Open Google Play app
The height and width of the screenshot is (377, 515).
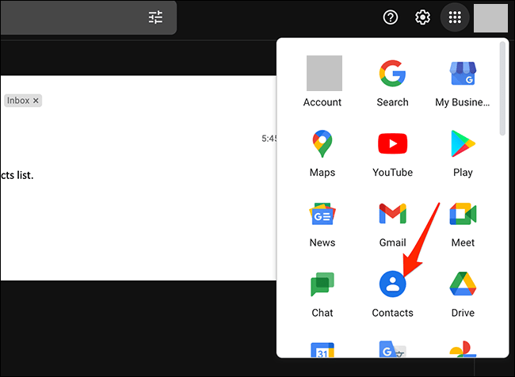(x=463, y=154)
